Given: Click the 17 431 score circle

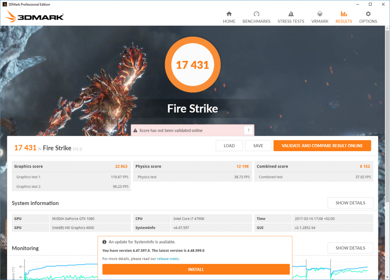Looking at the screenshot, I should (x=193, y=65).
